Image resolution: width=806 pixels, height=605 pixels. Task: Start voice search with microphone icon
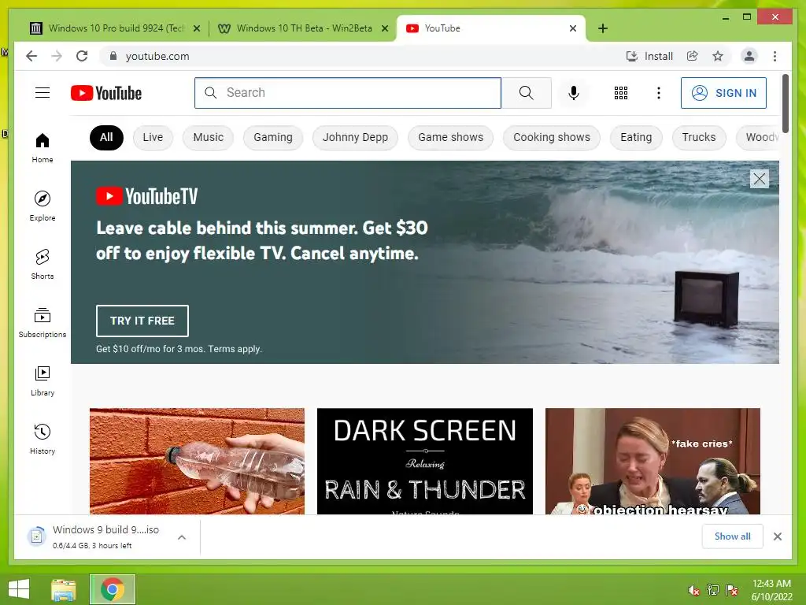click(x=574, y=93)
